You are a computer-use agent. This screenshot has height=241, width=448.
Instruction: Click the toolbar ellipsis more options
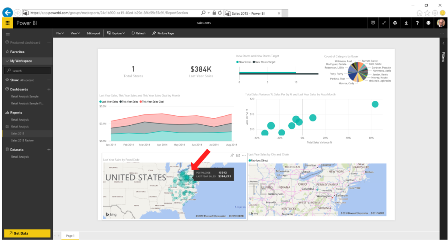(x=442, y=33)
